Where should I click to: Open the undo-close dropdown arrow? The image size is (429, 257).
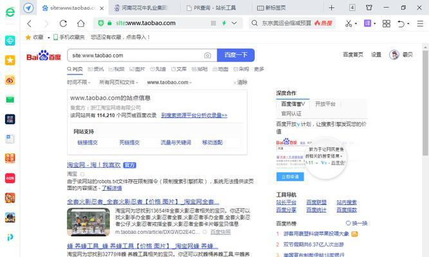click(x=408, y=24)
